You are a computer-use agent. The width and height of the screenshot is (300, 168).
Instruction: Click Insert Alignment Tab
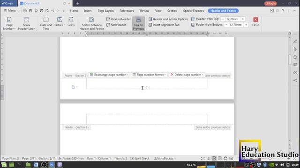pos(164,25)
